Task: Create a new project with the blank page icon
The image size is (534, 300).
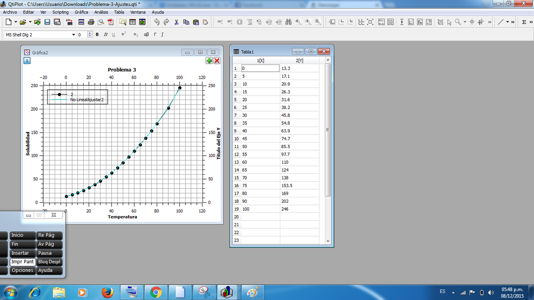Action: [x=8, y=22]
